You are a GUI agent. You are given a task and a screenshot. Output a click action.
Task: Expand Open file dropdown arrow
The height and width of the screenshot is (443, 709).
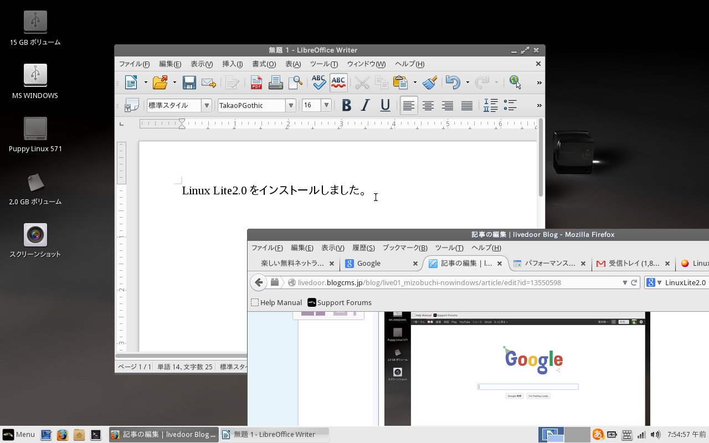coord(174,83)
